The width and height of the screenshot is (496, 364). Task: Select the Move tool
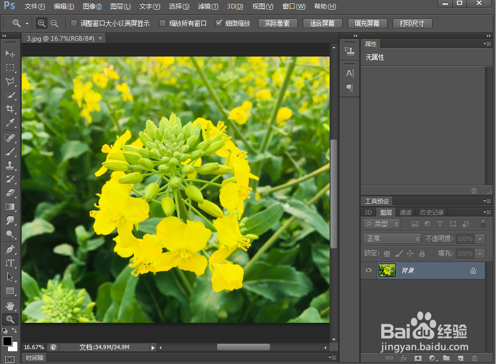coord(10,53)
